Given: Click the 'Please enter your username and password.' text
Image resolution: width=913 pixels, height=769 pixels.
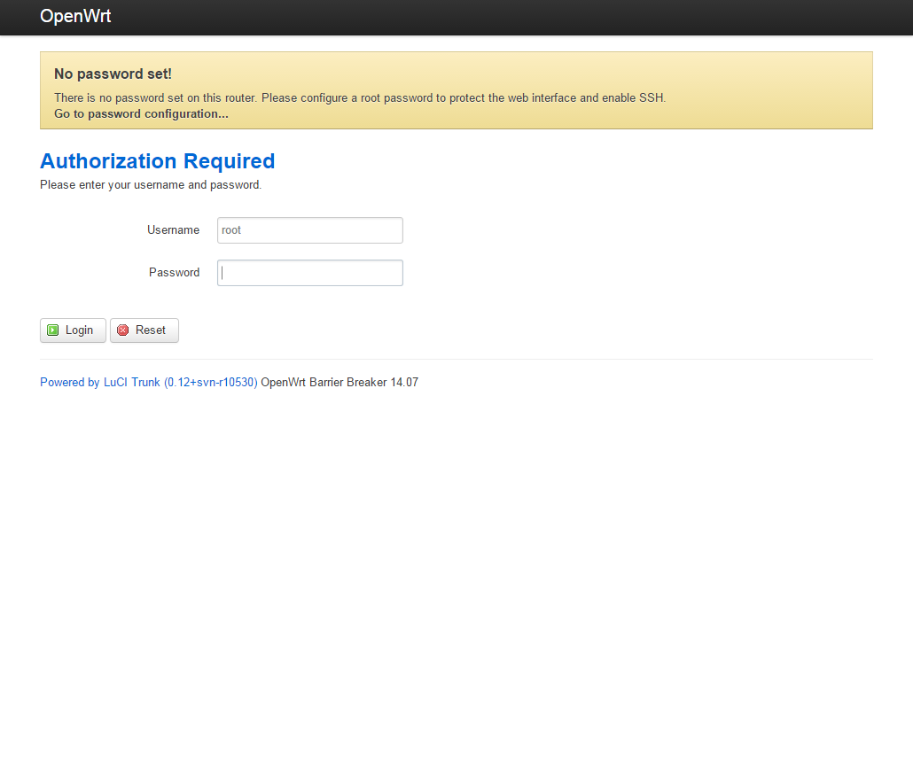Looking at the screenshot, I should pyautogui.click(x=151, y=185).
